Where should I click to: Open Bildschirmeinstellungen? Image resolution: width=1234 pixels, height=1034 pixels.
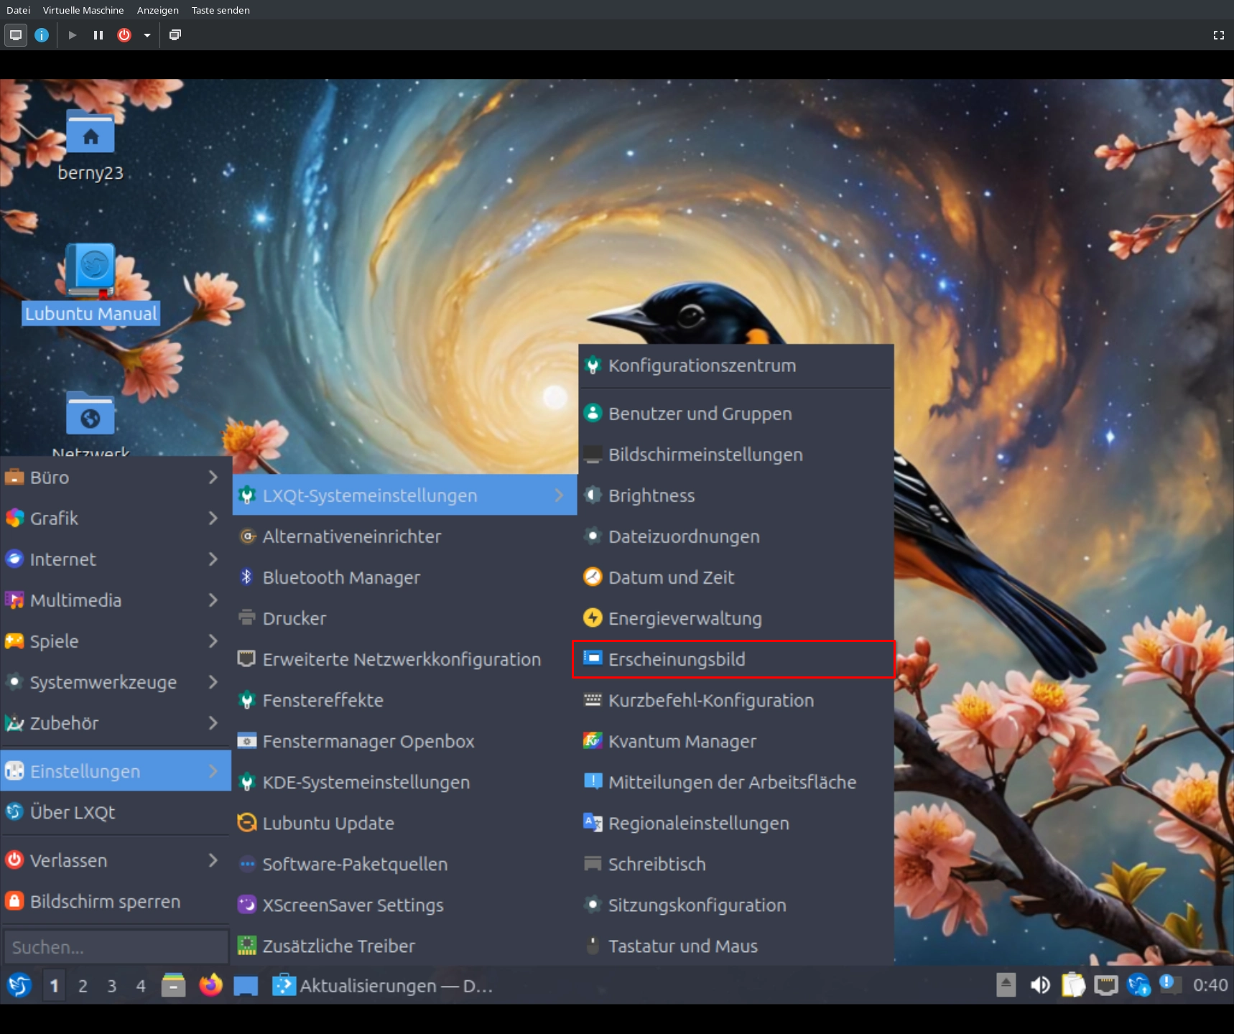click(x=736, y=455)
